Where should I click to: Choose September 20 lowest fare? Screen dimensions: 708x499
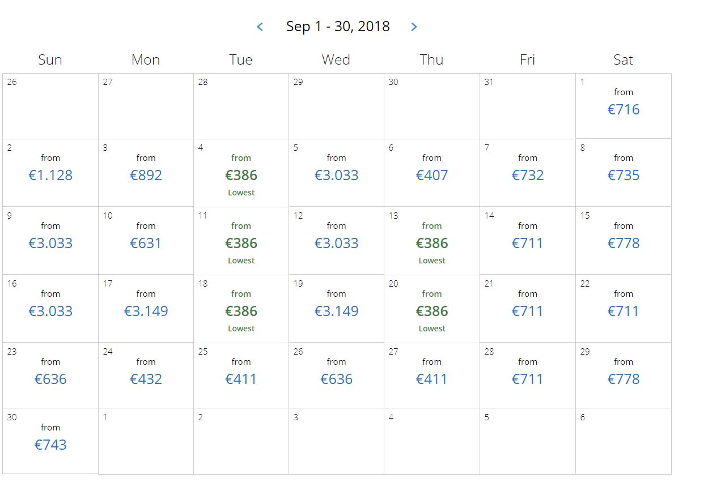(432, 309)
